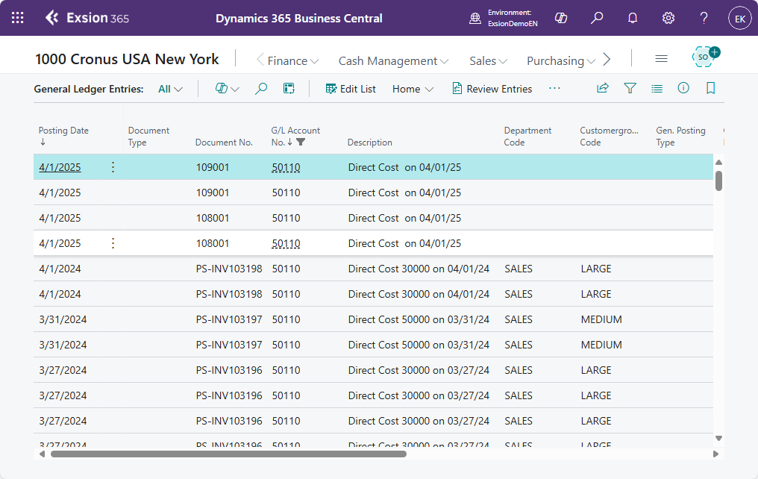
Task: Open the Home action dropdown
Action: point(413,89)
